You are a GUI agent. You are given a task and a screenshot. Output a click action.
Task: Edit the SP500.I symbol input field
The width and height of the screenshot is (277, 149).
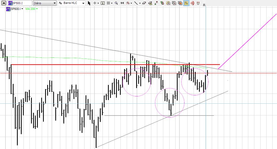20,3
